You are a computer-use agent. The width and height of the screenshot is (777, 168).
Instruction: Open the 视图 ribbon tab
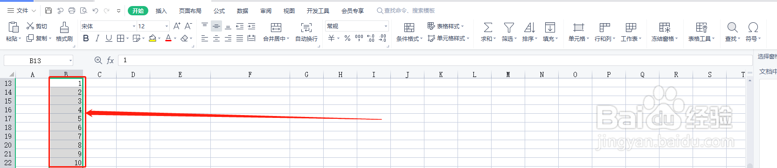(289, 11)
